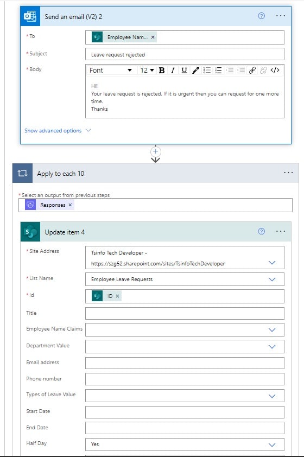Image resolution: width=304 pixels, height=457 pixels.
Task: Click into the Email address field
Action: pyautogui.click(x=185, y=363)
